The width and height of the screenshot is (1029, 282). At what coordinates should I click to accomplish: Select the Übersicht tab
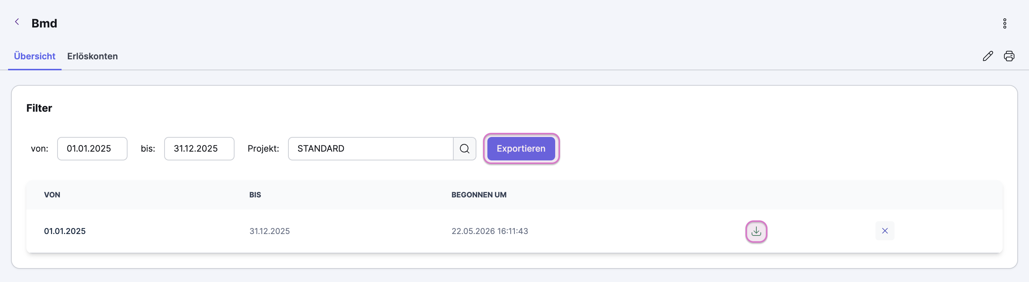[x=35, y=56]
